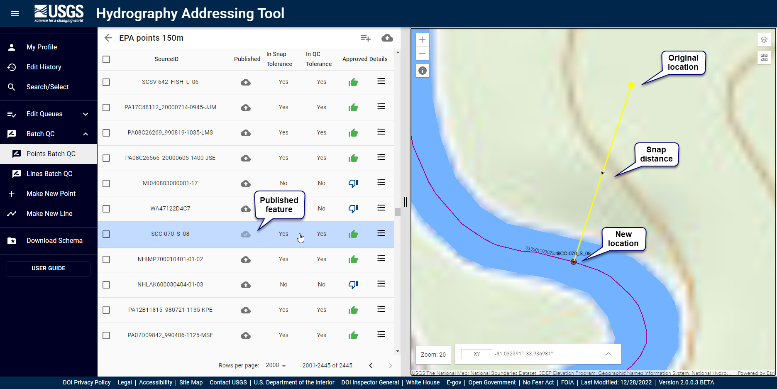Toggle the select-all checkbox in header

click(106, 59)
